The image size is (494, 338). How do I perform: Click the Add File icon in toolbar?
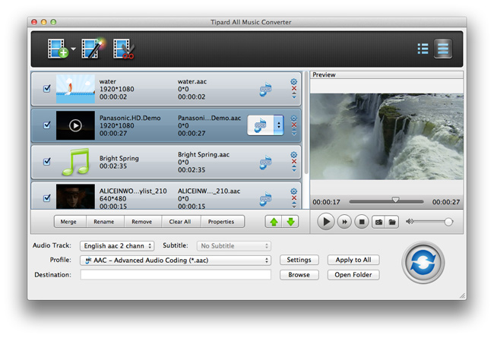pos(56,49)
